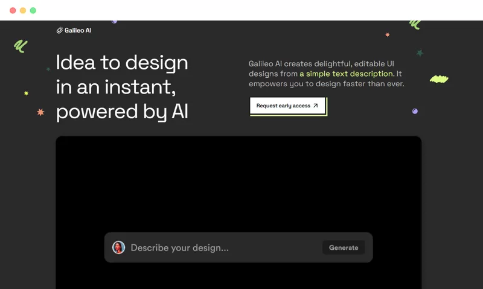Click the Request early access button
483x289 pixels.
(x=287, y=106)
